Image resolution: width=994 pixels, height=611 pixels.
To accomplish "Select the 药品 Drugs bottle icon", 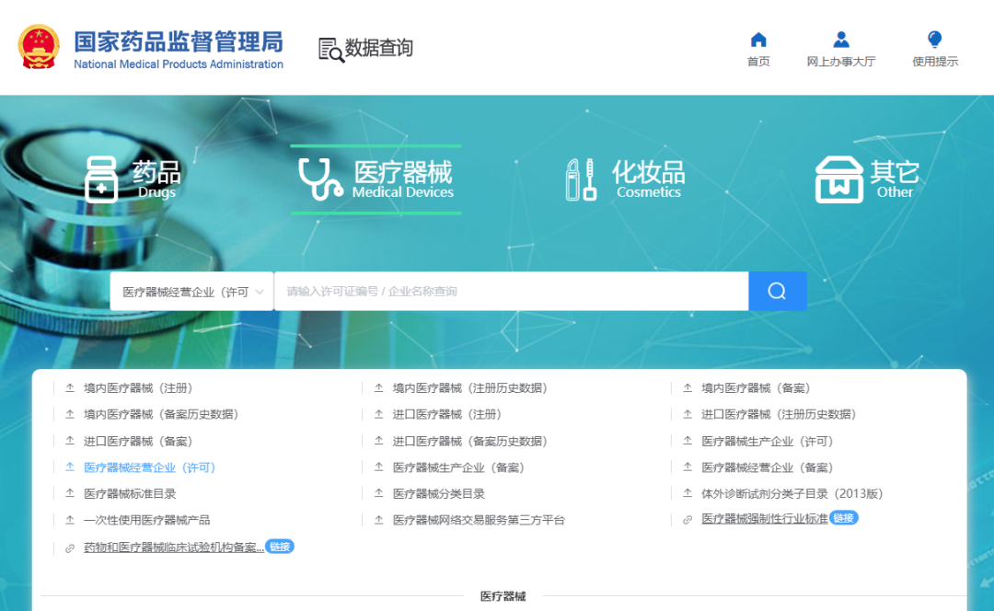I will point(101,179).
